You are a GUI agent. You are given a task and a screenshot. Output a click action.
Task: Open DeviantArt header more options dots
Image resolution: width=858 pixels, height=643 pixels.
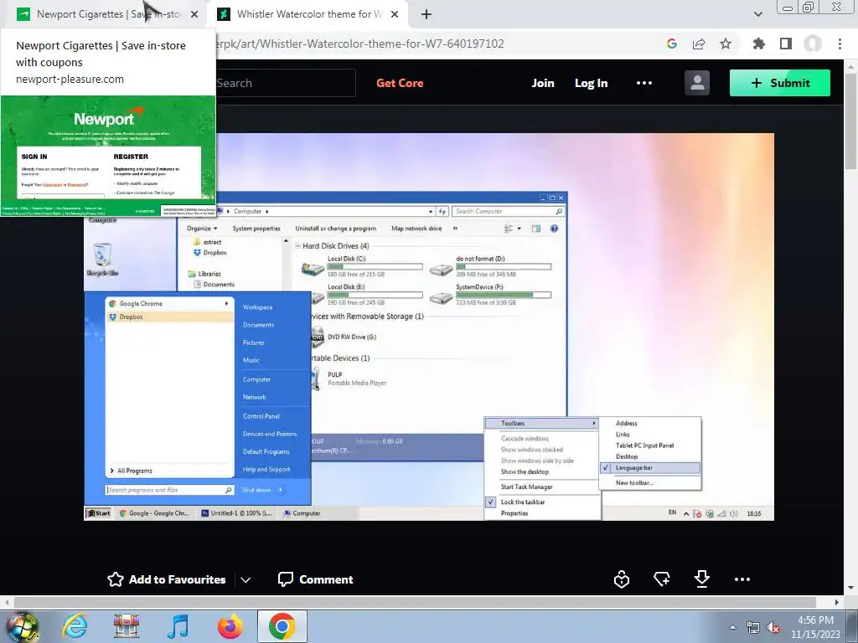644,83
